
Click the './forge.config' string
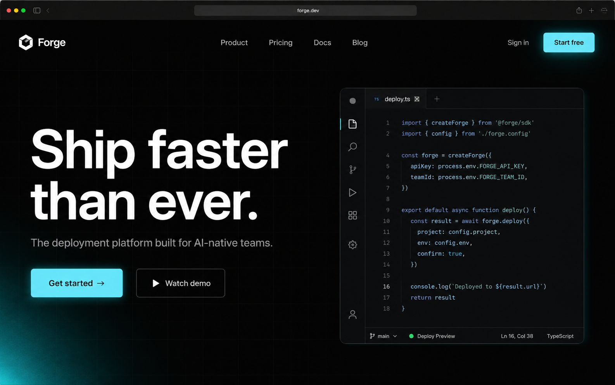(x=504, y=134)
